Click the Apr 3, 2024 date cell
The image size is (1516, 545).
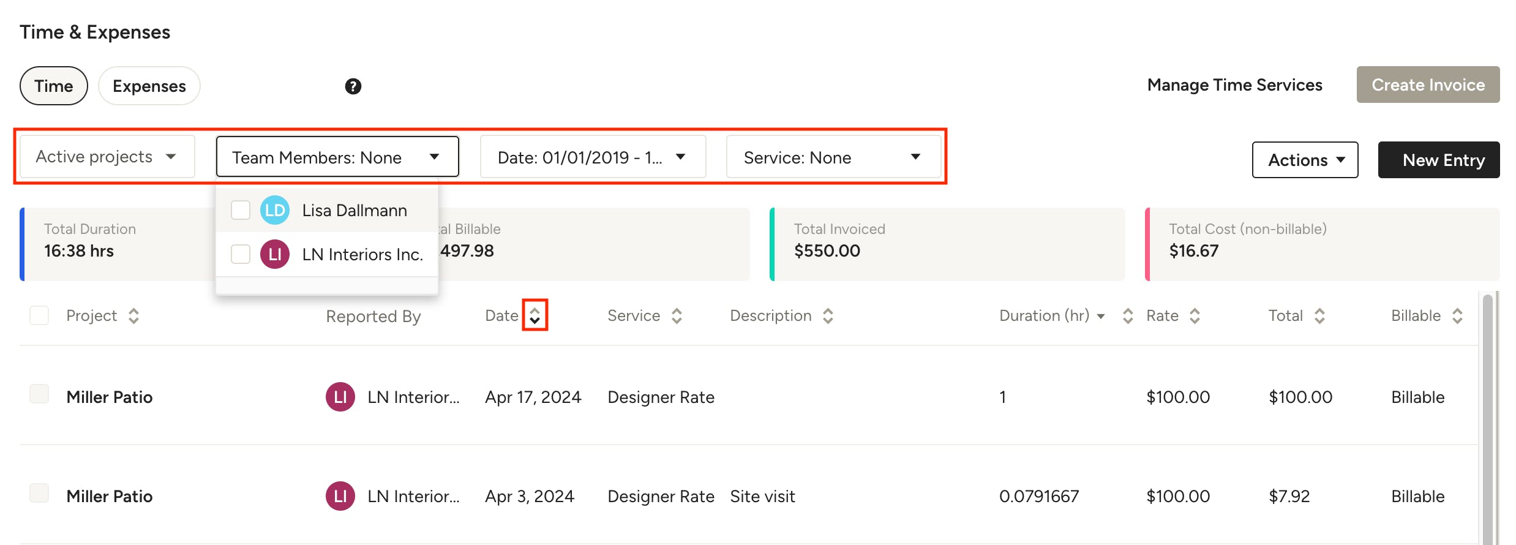530,496
